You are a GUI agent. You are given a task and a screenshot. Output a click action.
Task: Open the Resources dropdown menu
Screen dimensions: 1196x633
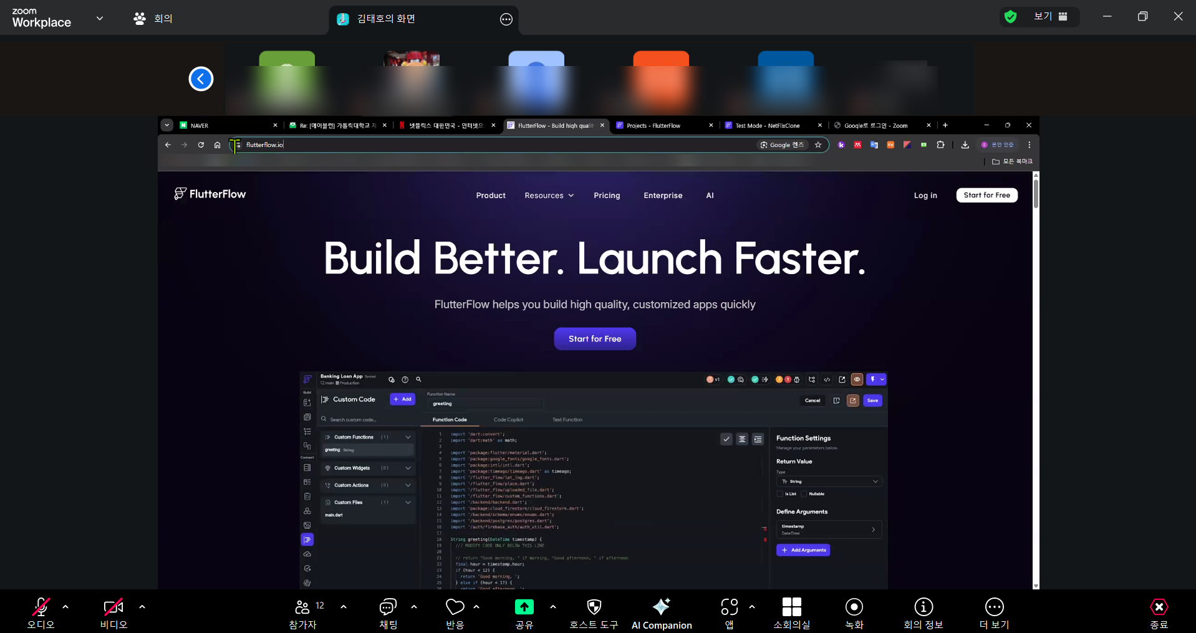(x=549, y=196)
